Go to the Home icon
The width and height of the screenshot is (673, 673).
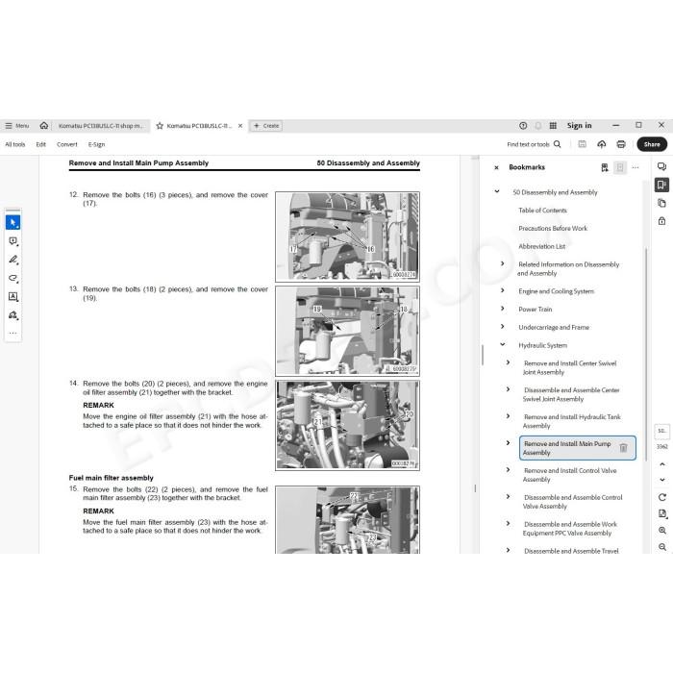tap(44, 126)
